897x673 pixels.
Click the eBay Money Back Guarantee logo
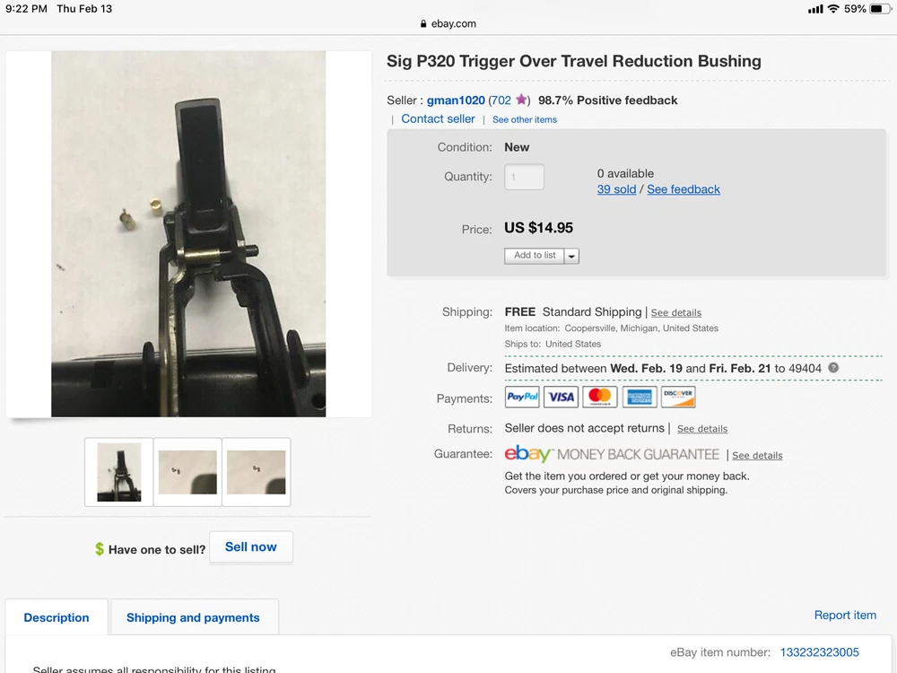(612, 454)
